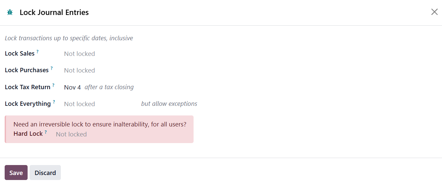Click the 'but allow exceptions' text
The width and height of the screenshot is (442, 183).
pyautogui.click(x=169, y=104)
